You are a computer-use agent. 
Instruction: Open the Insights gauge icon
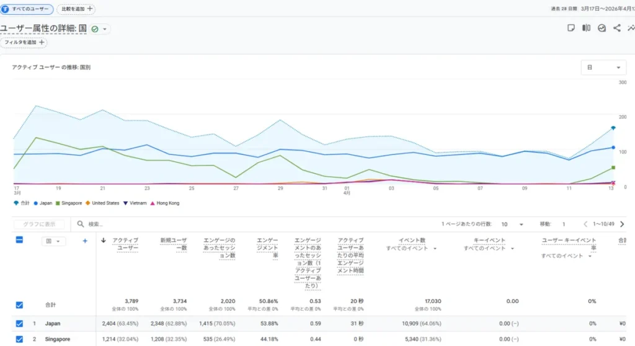[x=602, y=28]
